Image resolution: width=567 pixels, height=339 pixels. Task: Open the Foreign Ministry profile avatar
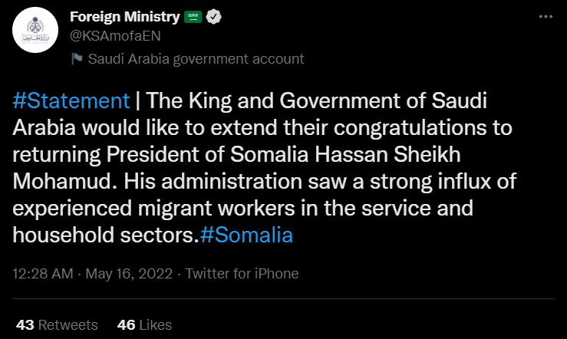(35, 30)
